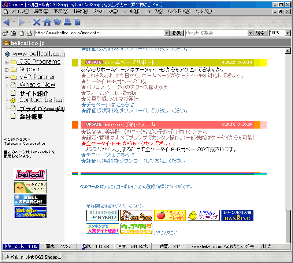Open the WEBCLICKERS.NET banner
The width and height of the screenshot is (293, 263).
(x=136, y=229)
